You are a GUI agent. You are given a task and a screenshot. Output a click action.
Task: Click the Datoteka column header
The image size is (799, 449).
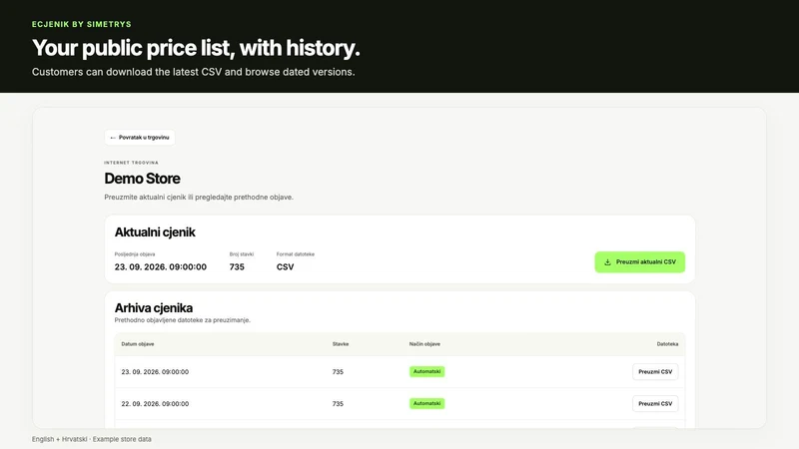(x=667, y=344)
